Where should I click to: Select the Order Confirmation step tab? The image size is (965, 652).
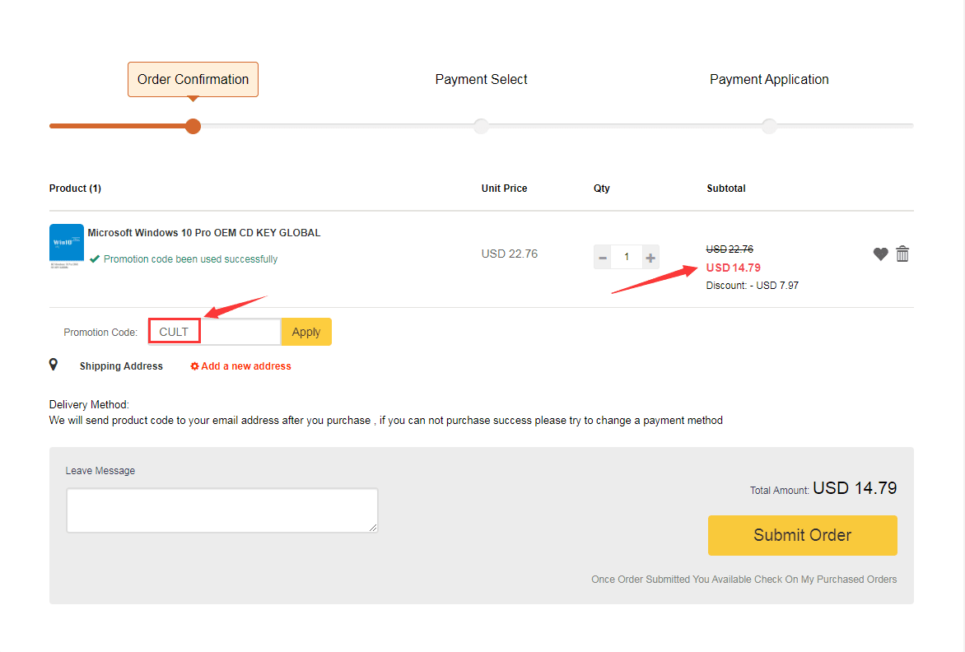coord(193,80)
